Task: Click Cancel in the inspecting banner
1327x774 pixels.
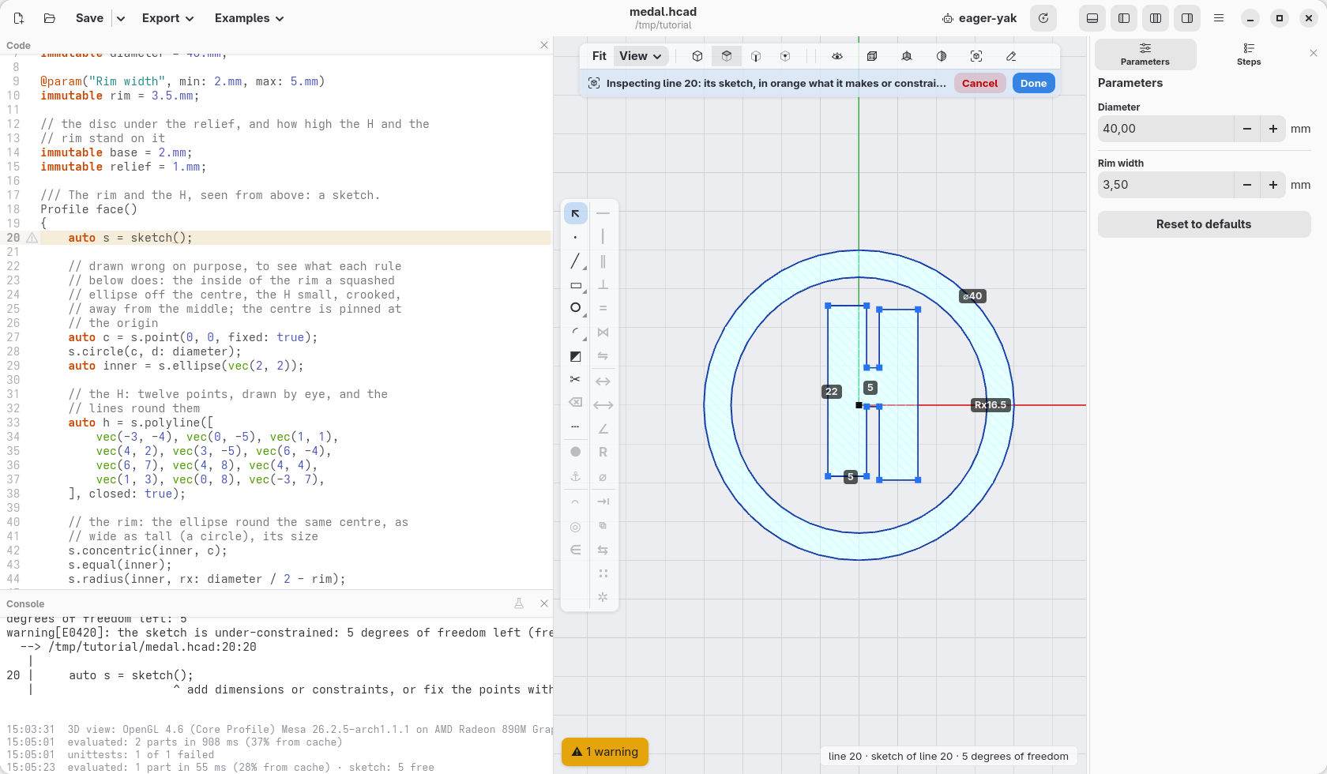Action: click(x=979, y=83)
